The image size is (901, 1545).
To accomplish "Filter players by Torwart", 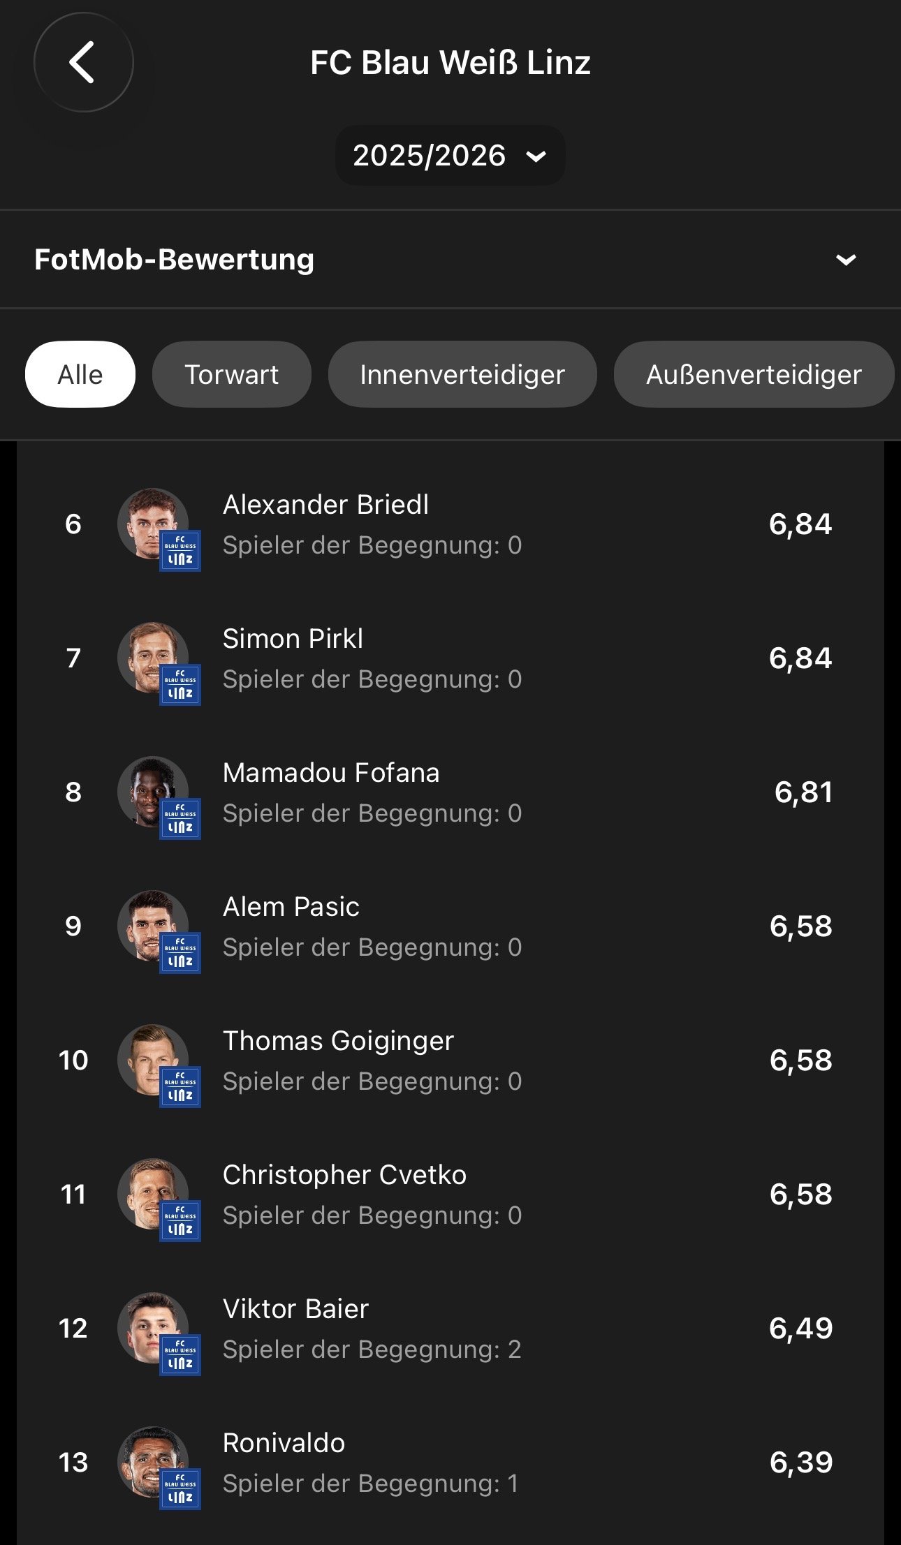I will (231, 374).
